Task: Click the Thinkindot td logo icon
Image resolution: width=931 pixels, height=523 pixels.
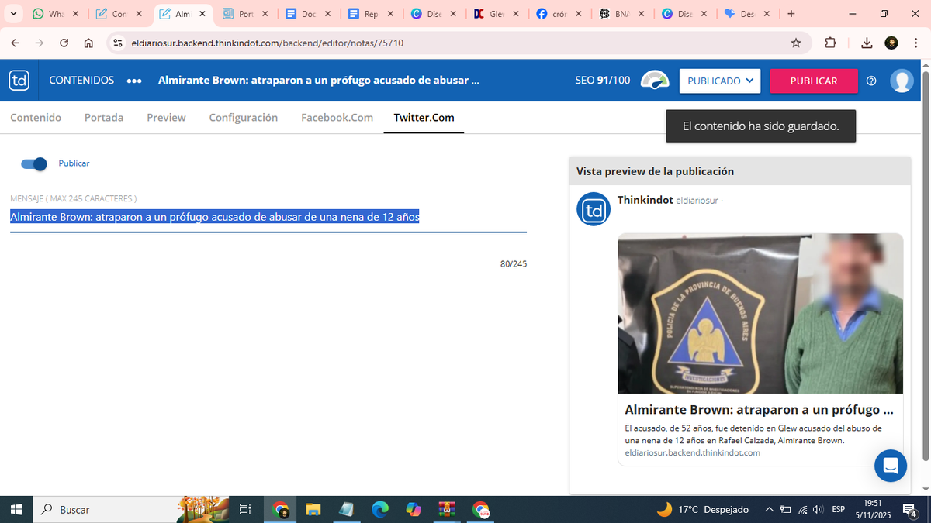Action: pyautogui.click(x=19, y=81)
